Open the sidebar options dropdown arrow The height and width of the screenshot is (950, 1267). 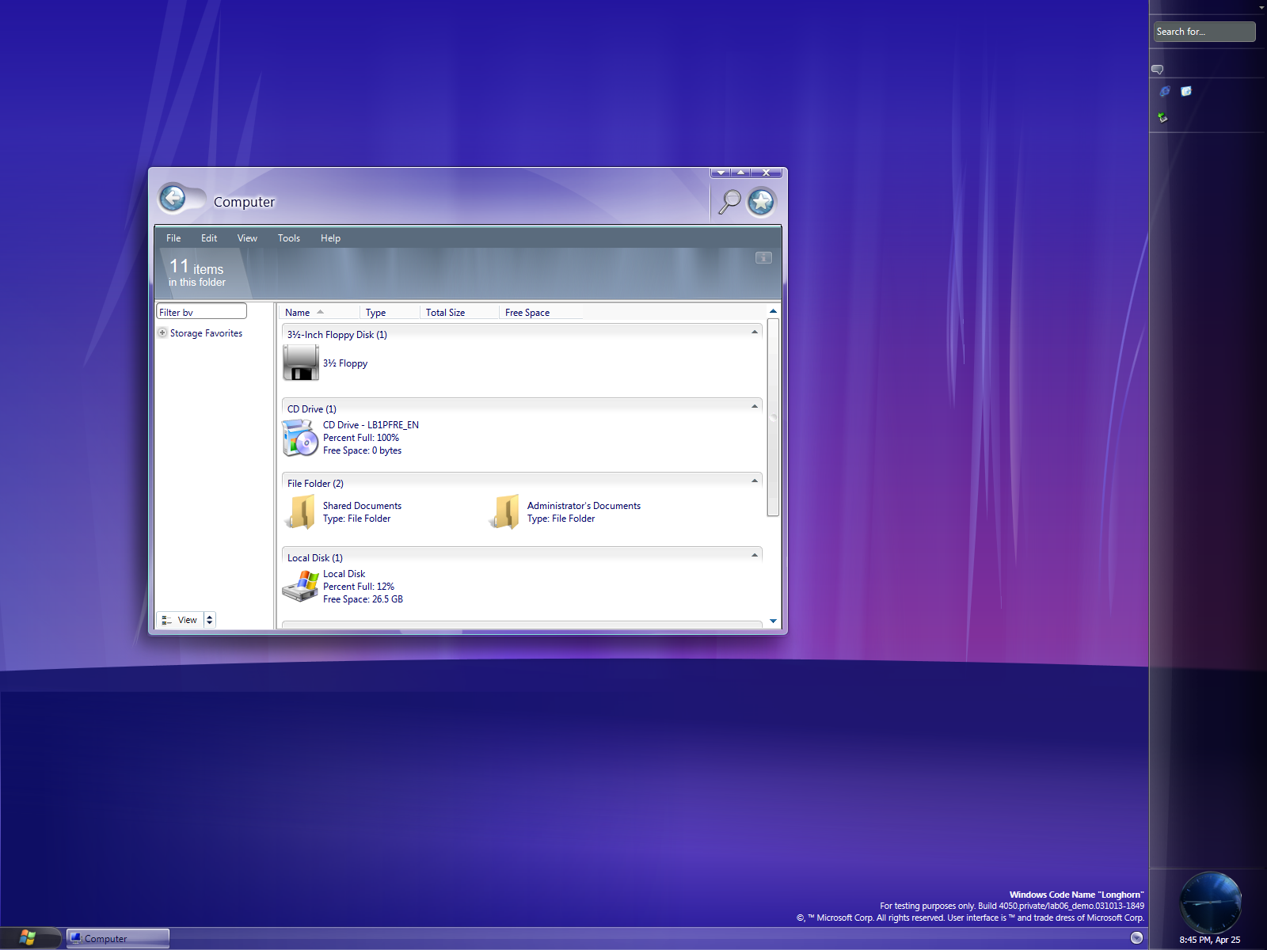1261,7
